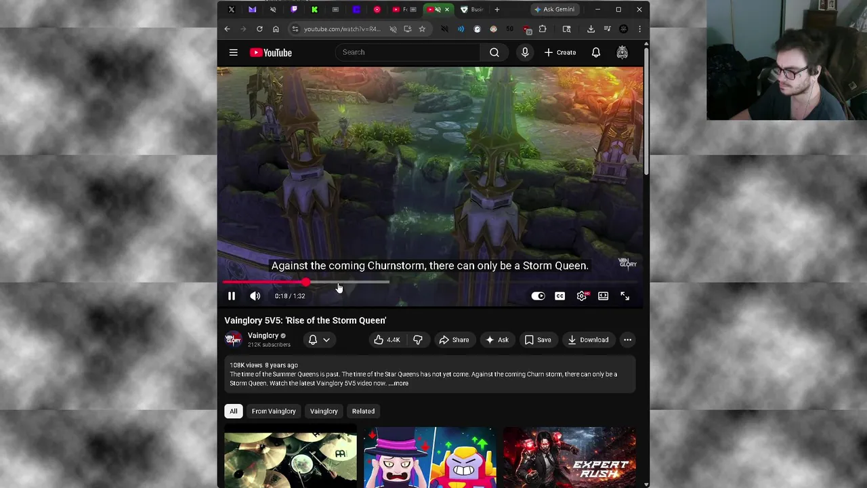
Task: Switch to theater mode
Action: coord(604,296)
